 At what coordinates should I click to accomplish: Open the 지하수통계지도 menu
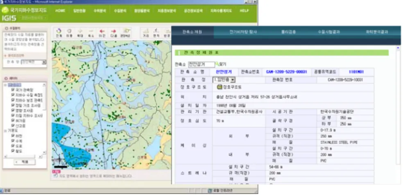[221, 11]
